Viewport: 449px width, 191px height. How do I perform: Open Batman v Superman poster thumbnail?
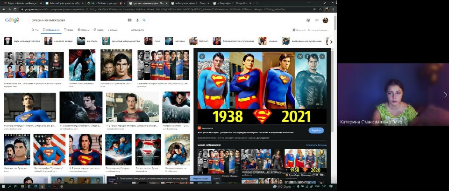click(x=148, y=150)
